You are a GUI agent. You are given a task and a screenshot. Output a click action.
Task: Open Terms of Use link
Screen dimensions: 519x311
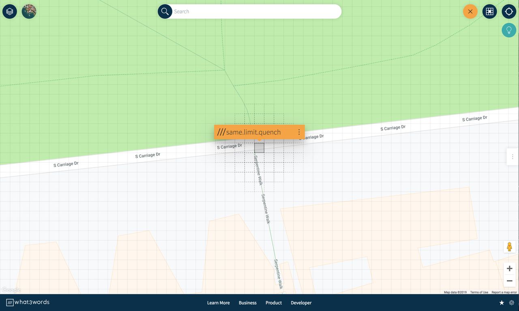(x=479, y=292)
